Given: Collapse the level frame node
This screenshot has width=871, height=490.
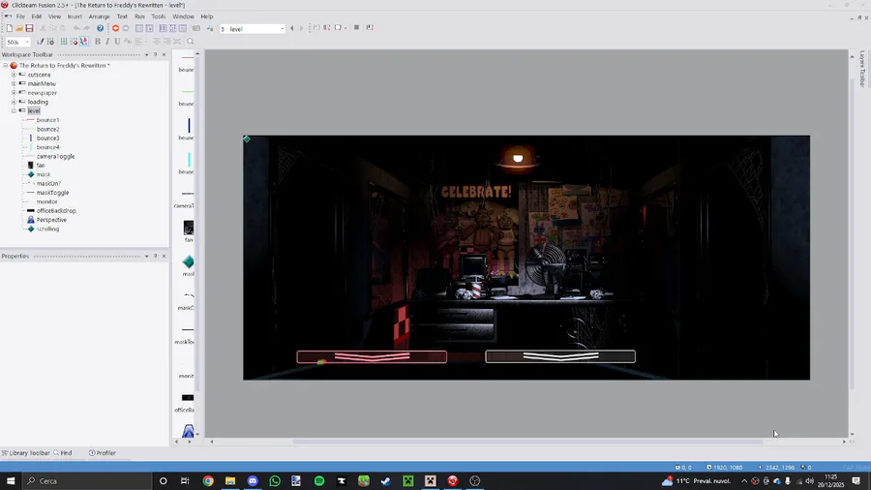Looking at the screenshot, I should [14, 111].
